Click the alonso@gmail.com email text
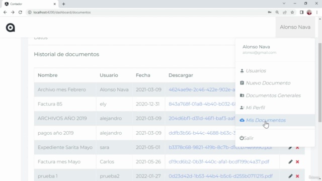 click(259, 52)
